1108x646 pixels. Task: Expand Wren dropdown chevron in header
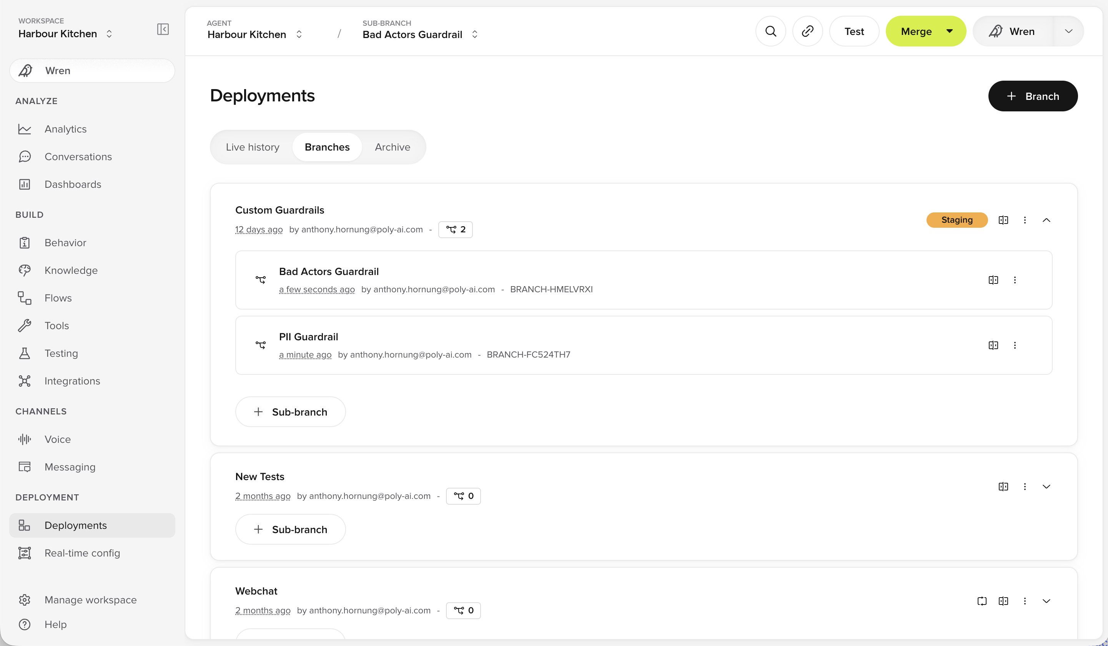(x=1068, y=31)
